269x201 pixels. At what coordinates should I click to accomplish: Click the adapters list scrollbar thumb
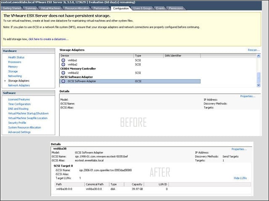pyautogui.click(x=258, y=77)
